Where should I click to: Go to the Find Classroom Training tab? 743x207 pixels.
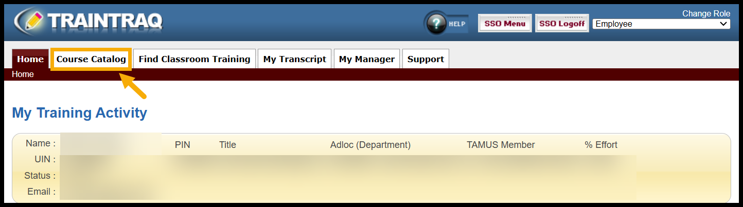[x=194, y=59]
